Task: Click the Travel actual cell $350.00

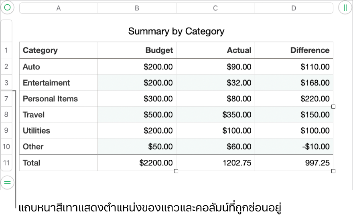Action: tap(215, 115)
